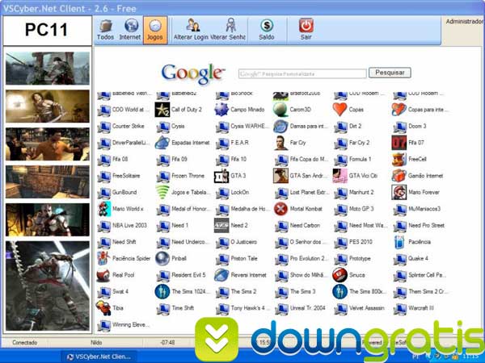This screenshot has height=363, width=485.
Task: Click the large Kratos poster thumbnail
Action: pyautogui.click(x=48, y=286)
